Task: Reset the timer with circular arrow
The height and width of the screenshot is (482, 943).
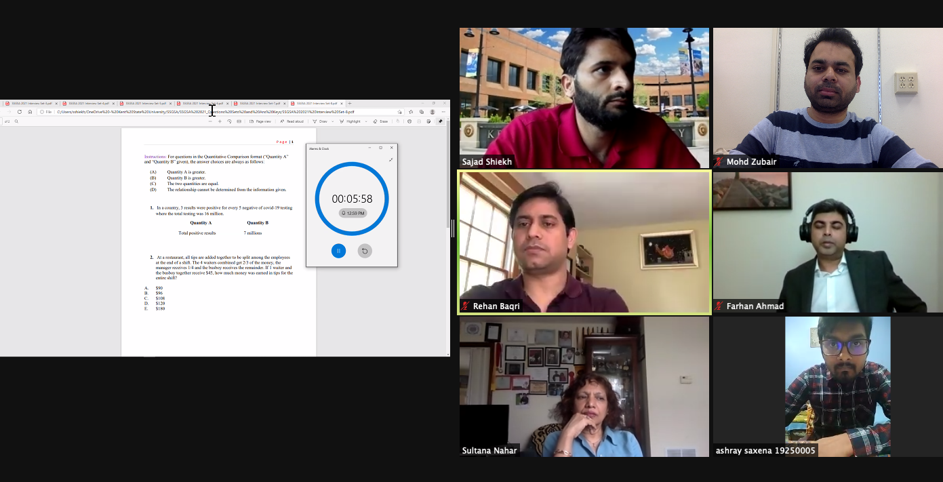Action: point(365,251)
